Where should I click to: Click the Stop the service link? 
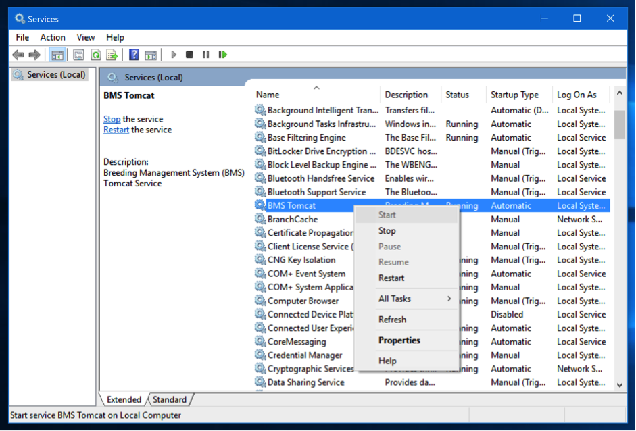click(x=112, y=119)
